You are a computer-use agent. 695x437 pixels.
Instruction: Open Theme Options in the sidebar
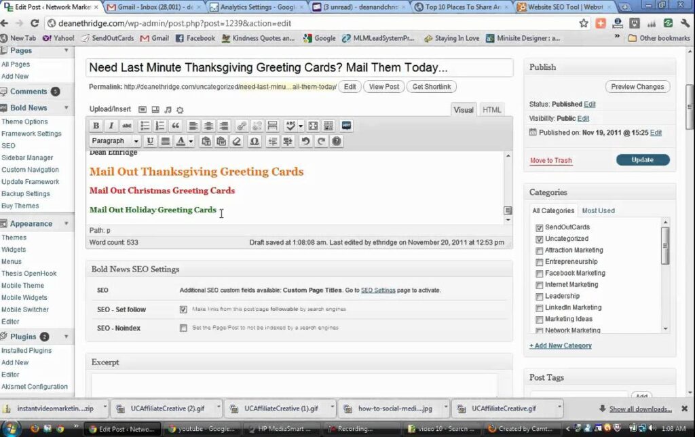tap(24, 121)
